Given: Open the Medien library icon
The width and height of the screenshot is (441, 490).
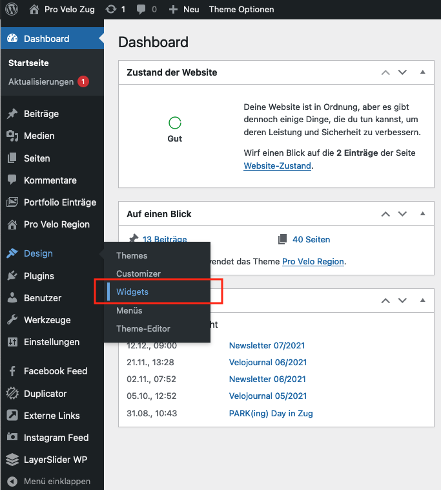Looking at the screenshot, I should pos(12,136).
